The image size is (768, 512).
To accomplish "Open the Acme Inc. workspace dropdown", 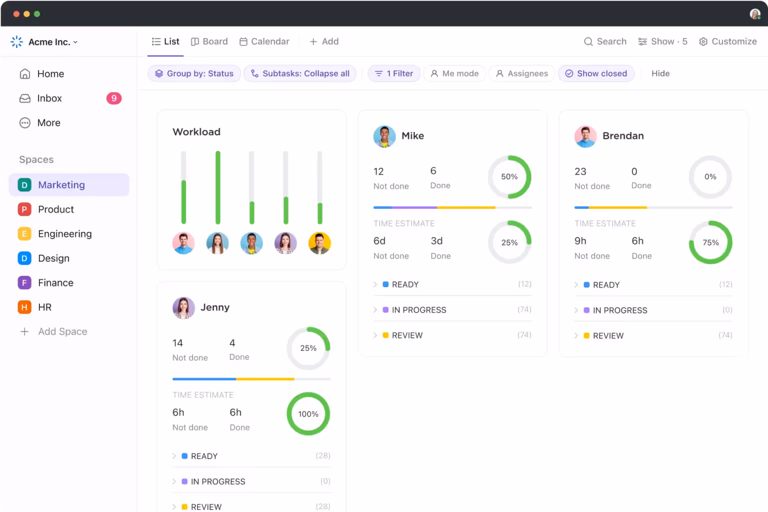I will click(49, 42).
